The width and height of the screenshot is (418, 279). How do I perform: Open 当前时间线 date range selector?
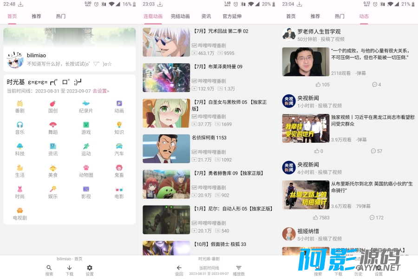tap(209, 271)
